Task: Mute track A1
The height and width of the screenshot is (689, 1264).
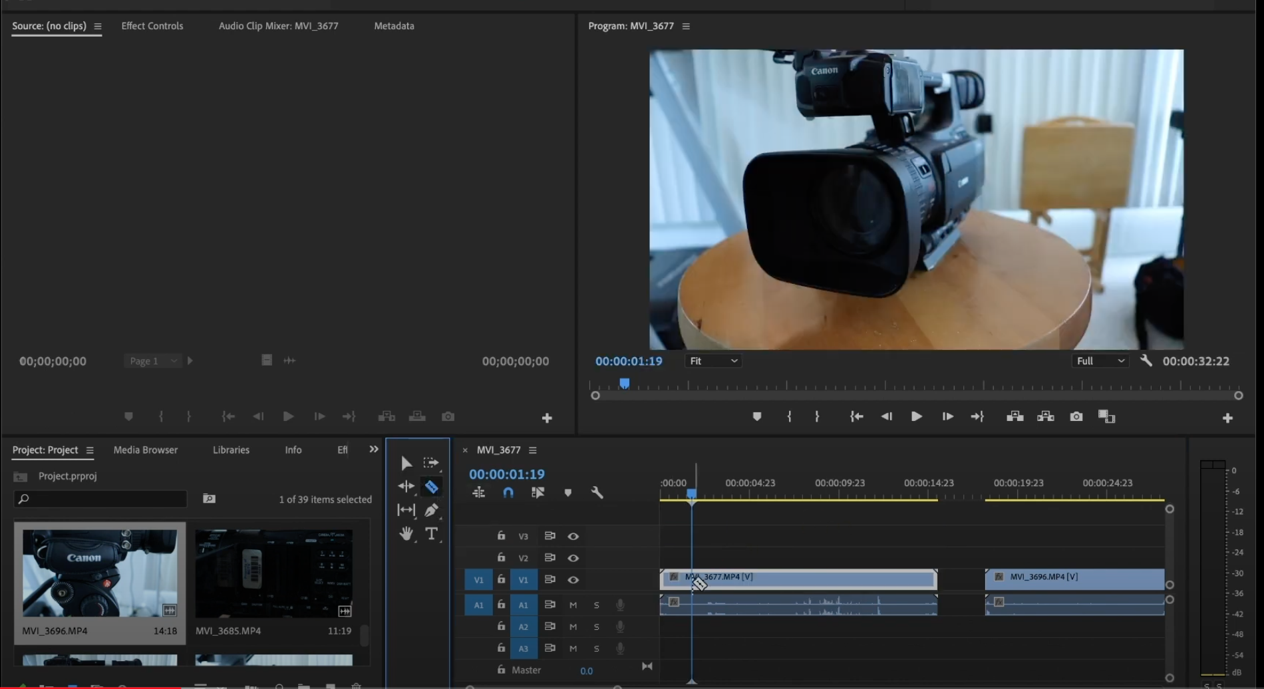Action: coord(573,605)
